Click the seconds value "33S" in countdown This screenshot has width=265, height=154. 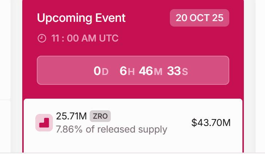click(x=177, y=71)
